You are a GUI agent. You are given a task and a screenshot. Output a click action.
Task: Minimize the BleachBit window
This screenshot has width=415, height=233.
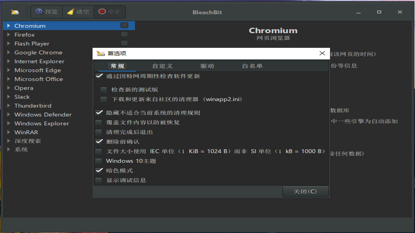(x=358, y=12)
